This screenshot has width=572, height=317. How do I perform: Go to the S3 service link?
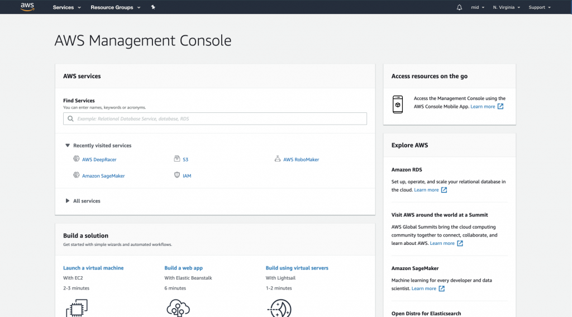[185, 159]
